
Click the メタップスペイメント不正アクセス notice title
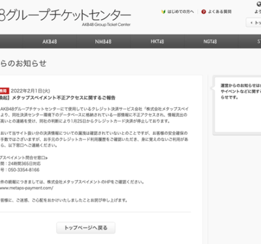pyautogui.click(x=57, y=98)
